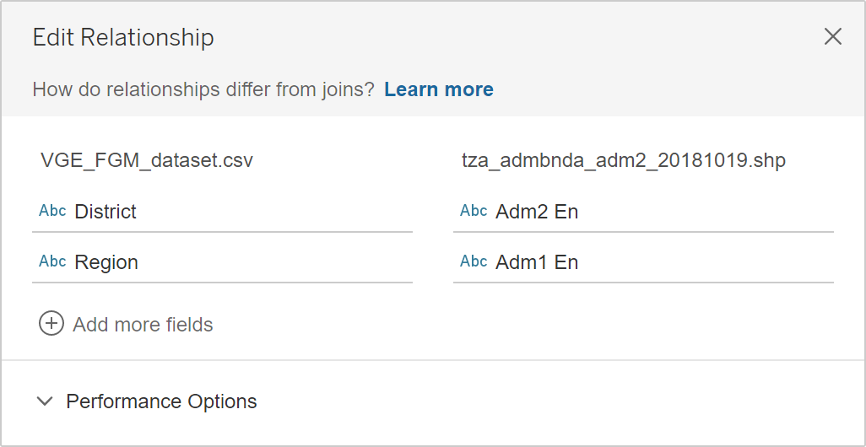
Task: Click the Abc type icon beside Adm1 En
Action: click(x=474, y=261)
